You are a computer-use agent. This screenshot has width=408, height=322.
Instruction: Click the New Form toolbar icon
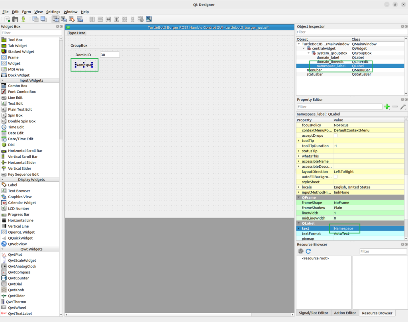tap(7, 19)
